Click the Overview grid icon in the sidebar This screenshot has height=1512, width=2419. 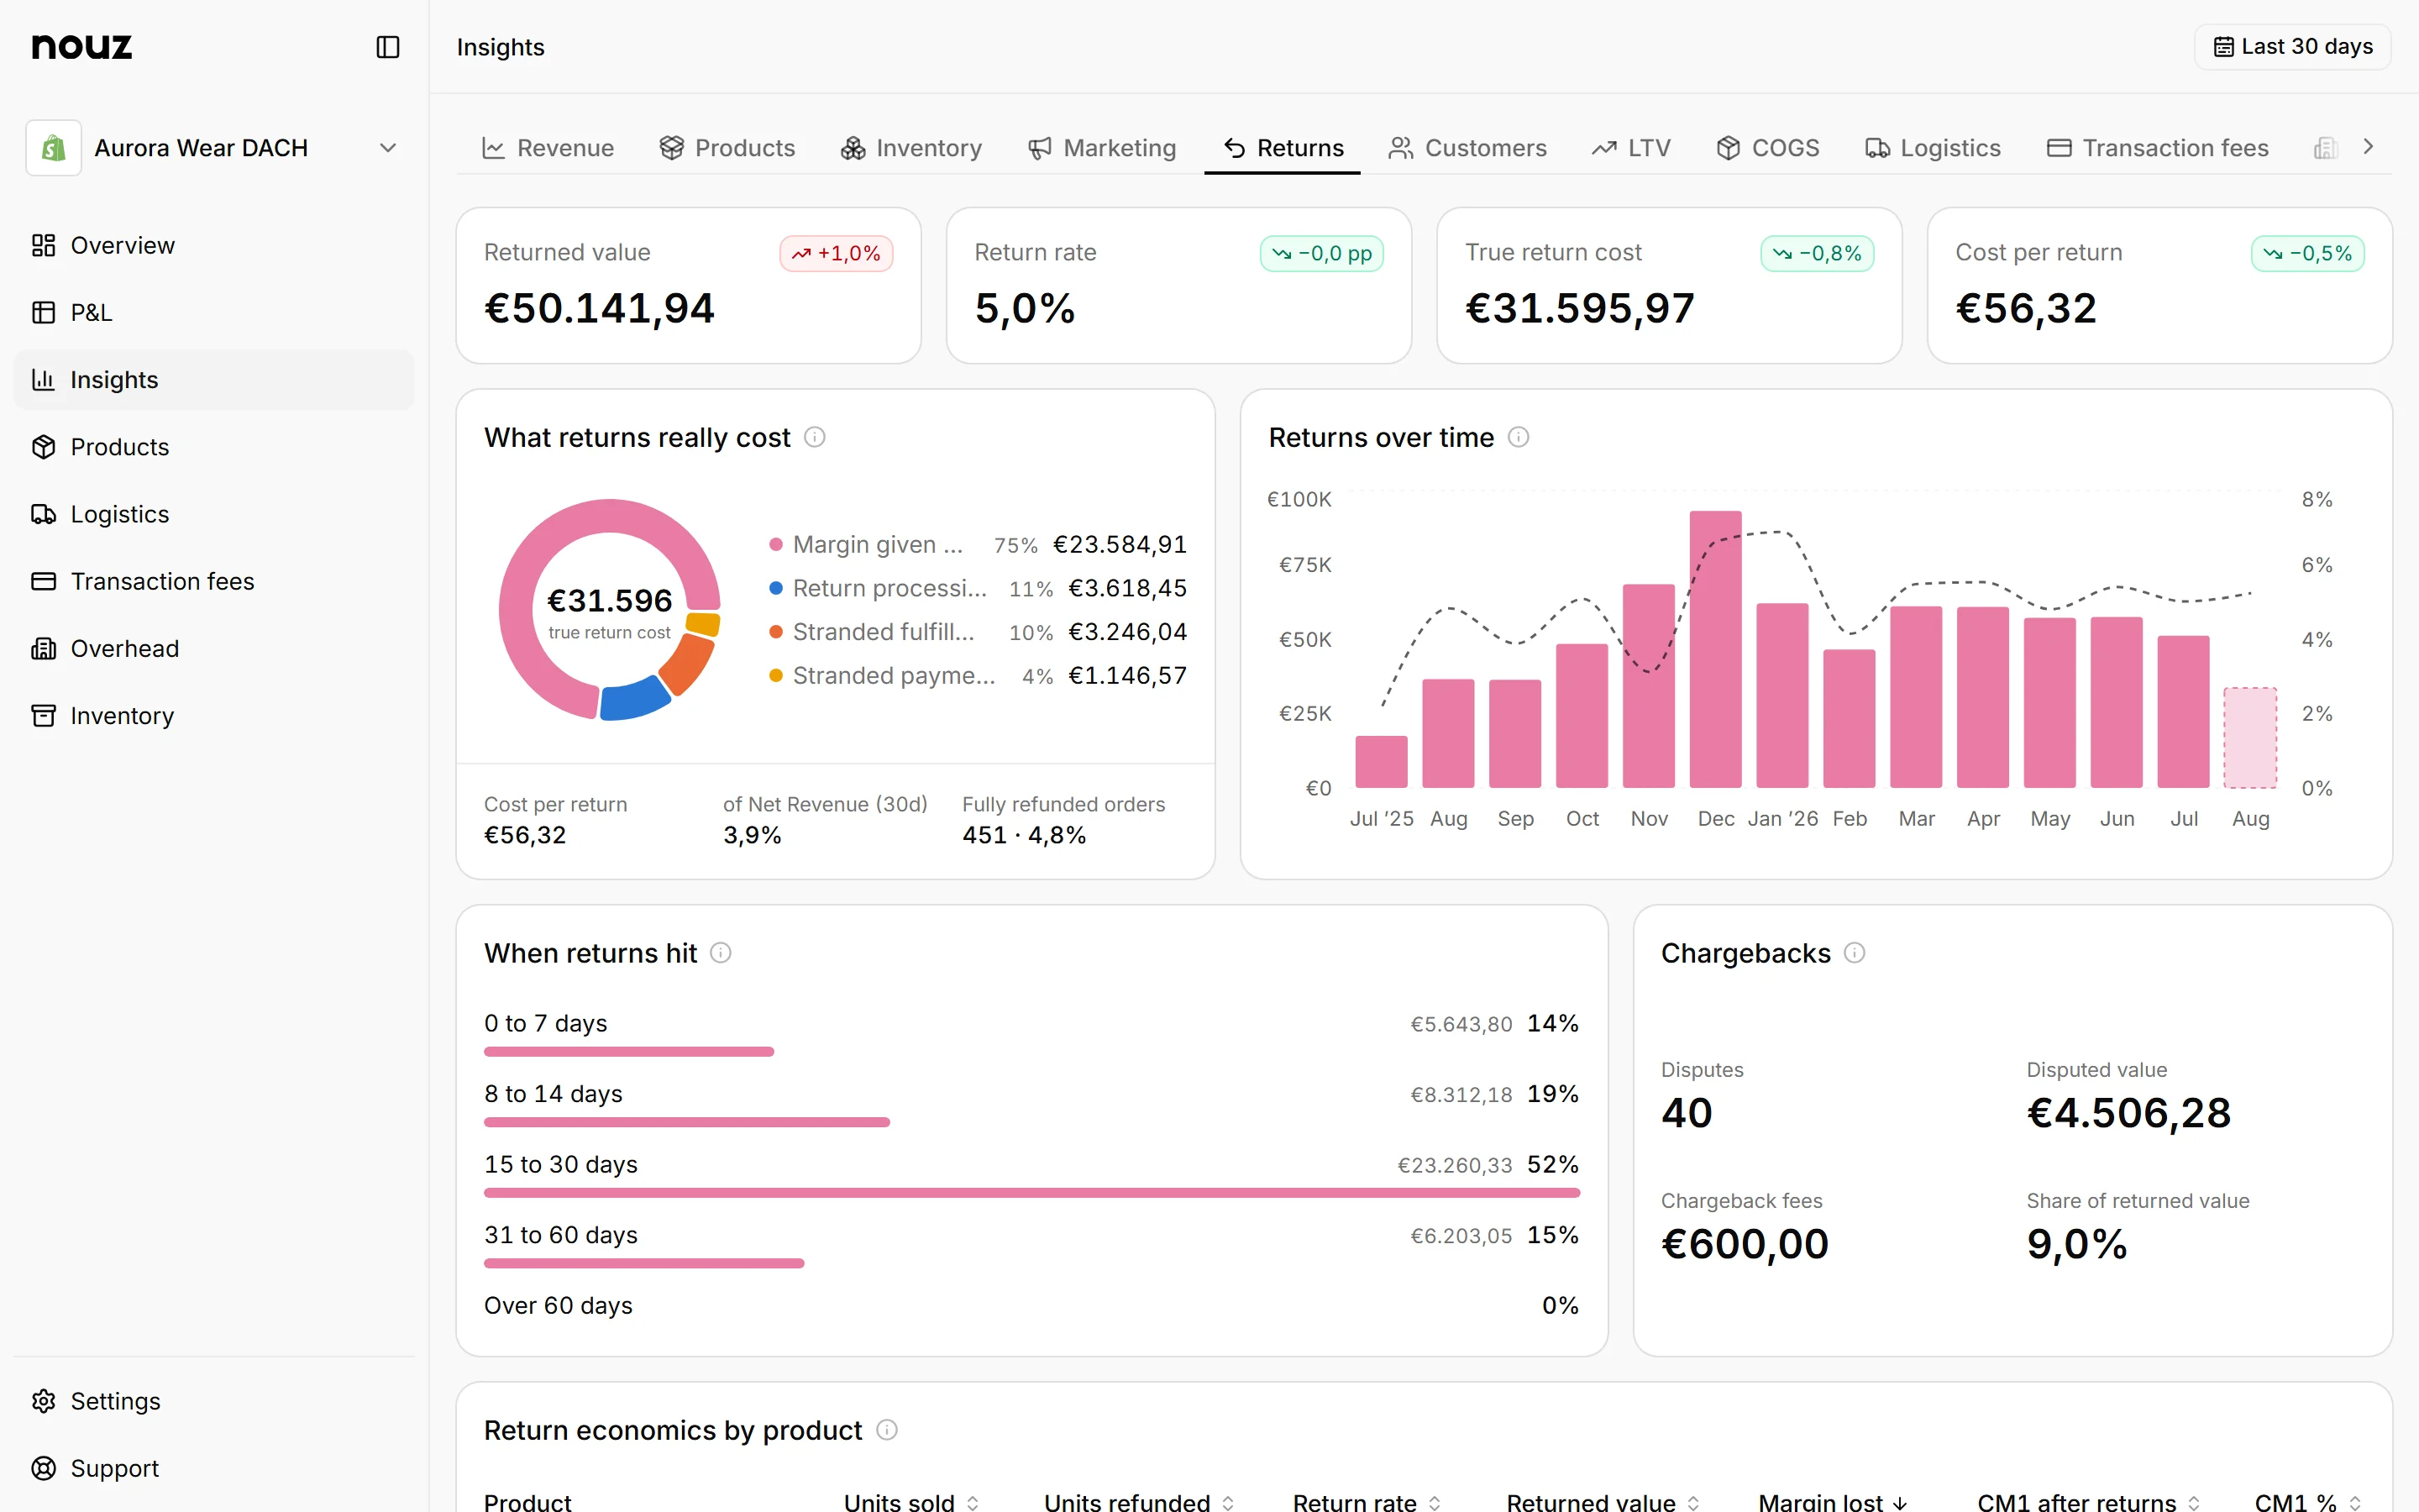43,245
